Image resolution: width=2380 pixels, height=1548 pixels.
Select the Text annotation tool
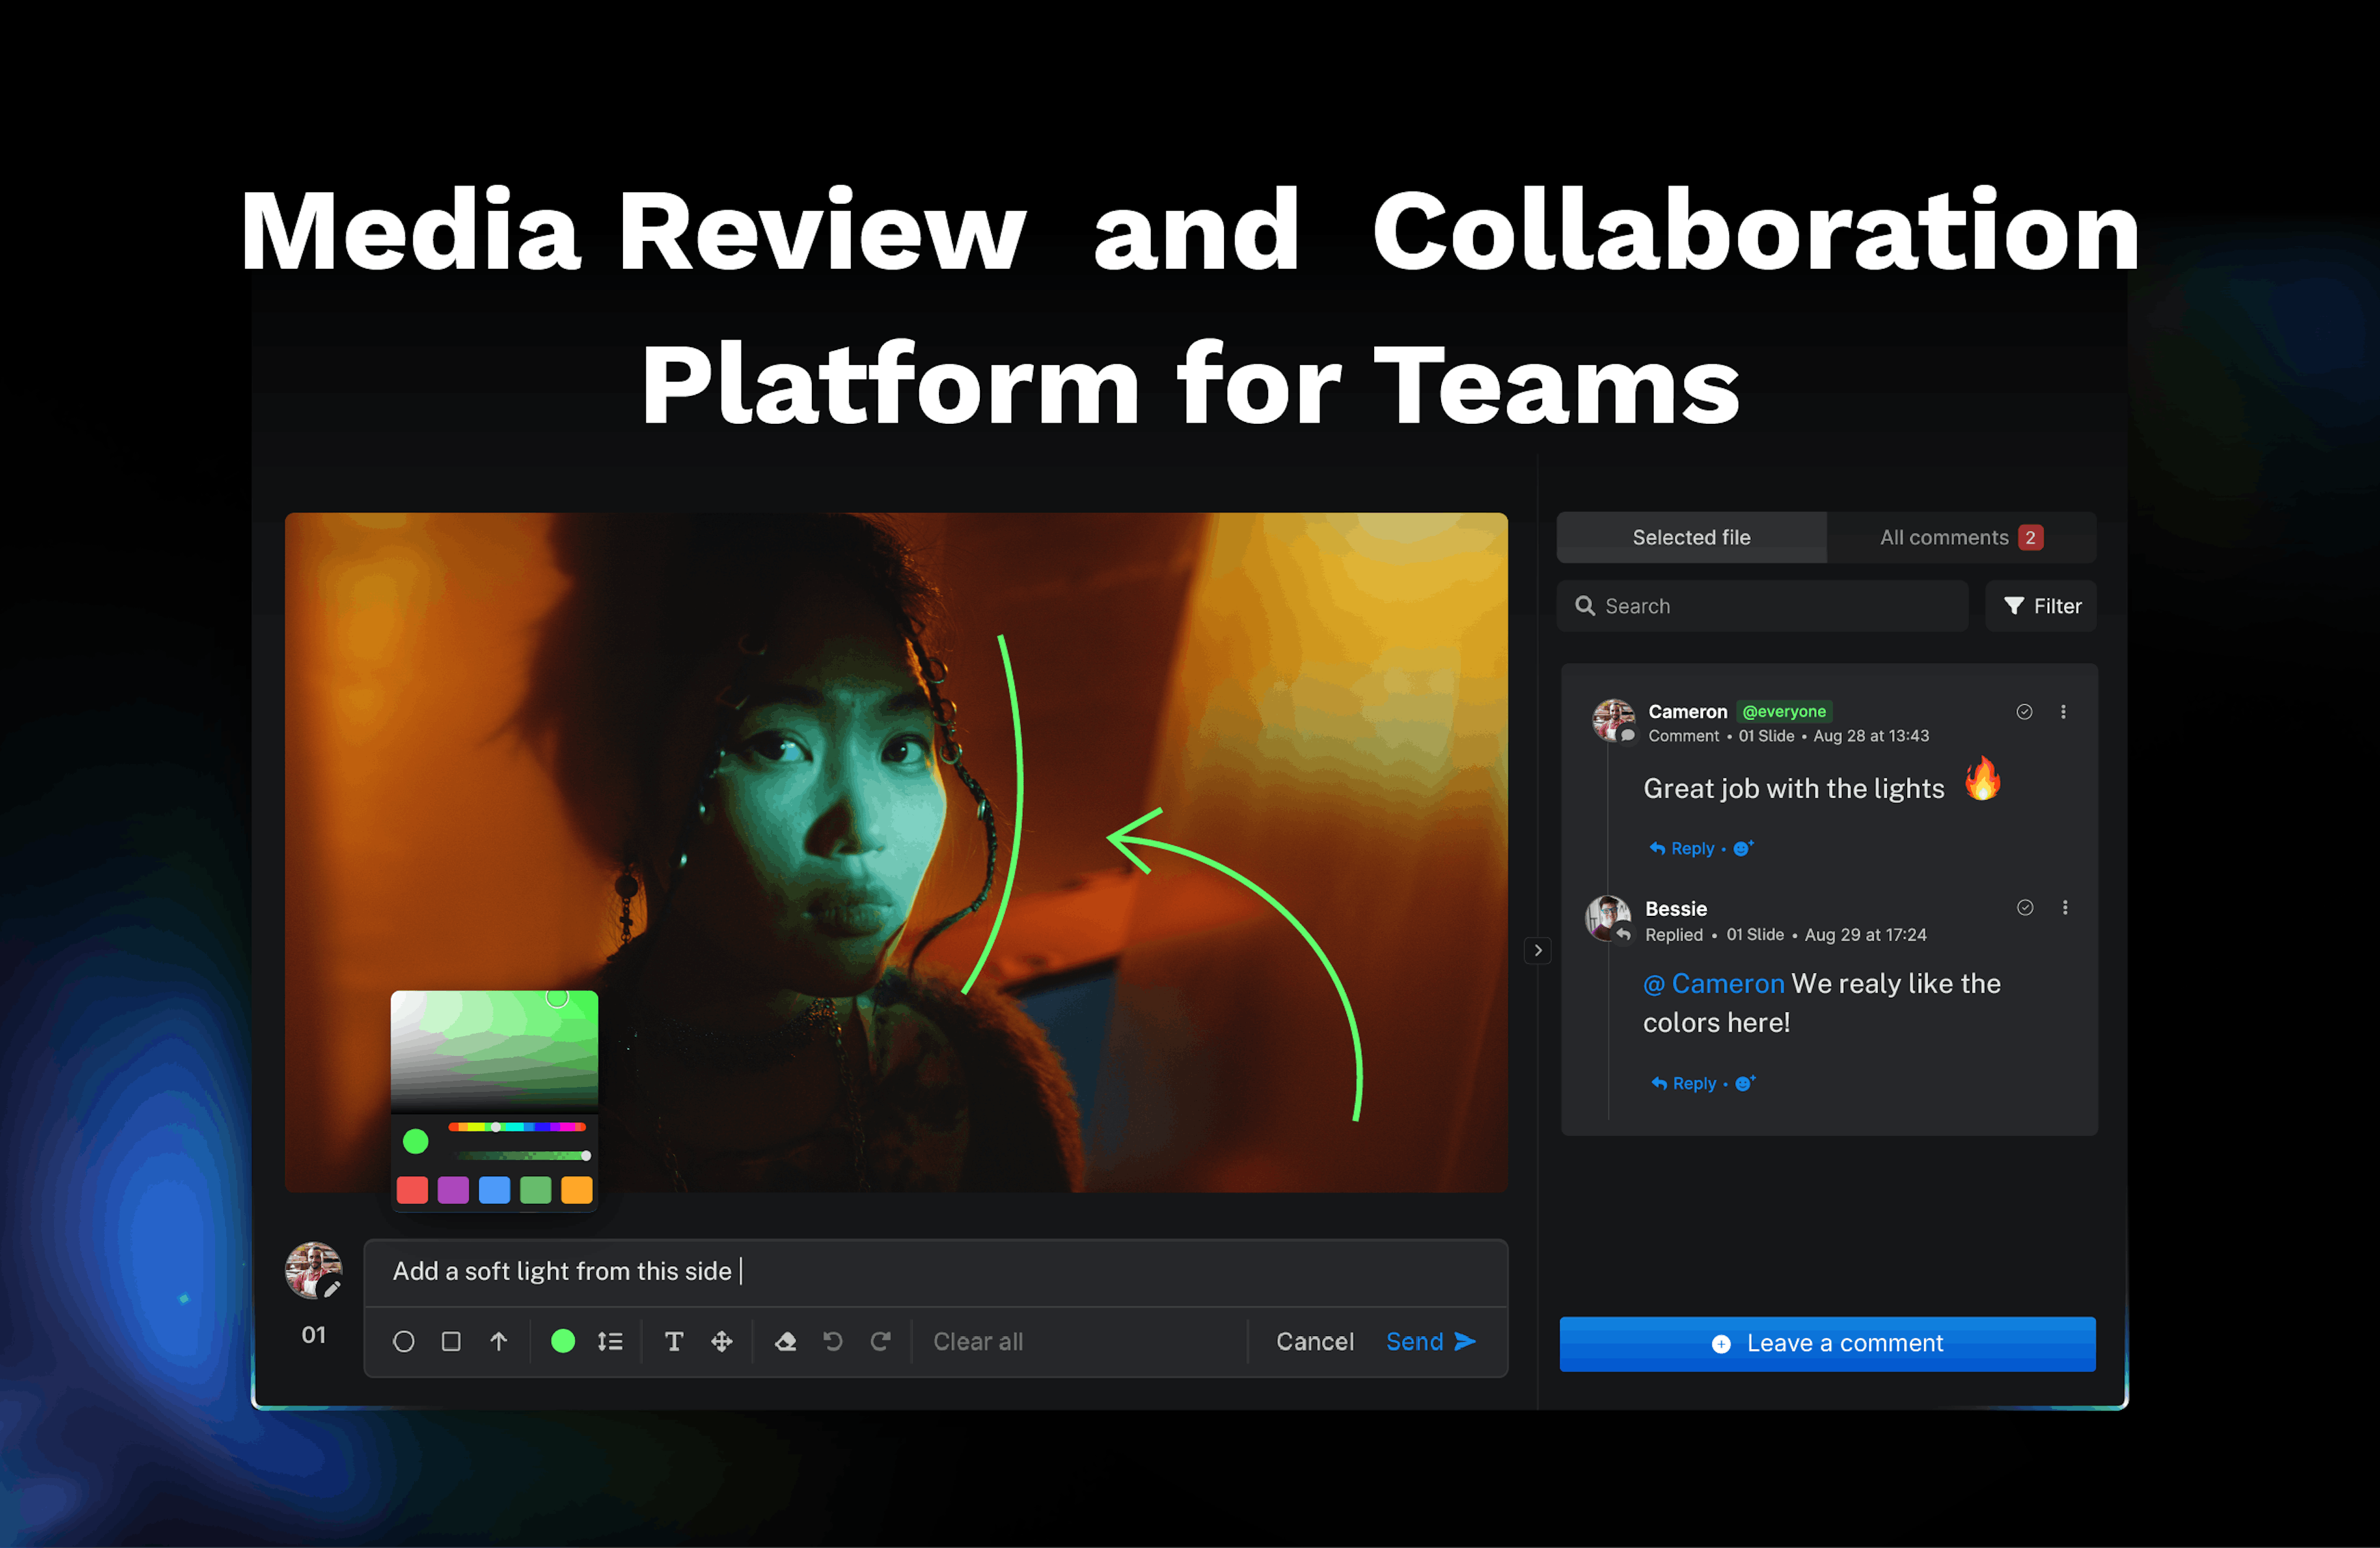674,1341
